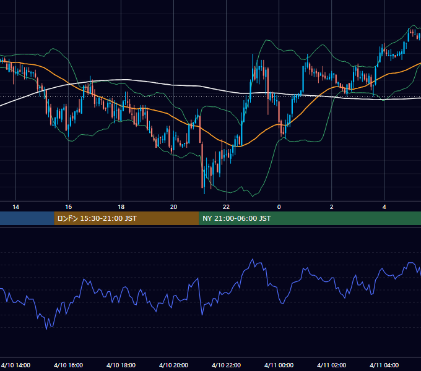The image size is (421, 371).
Task: Click the blue session band before ロンドン
Action: pos(27,218)
